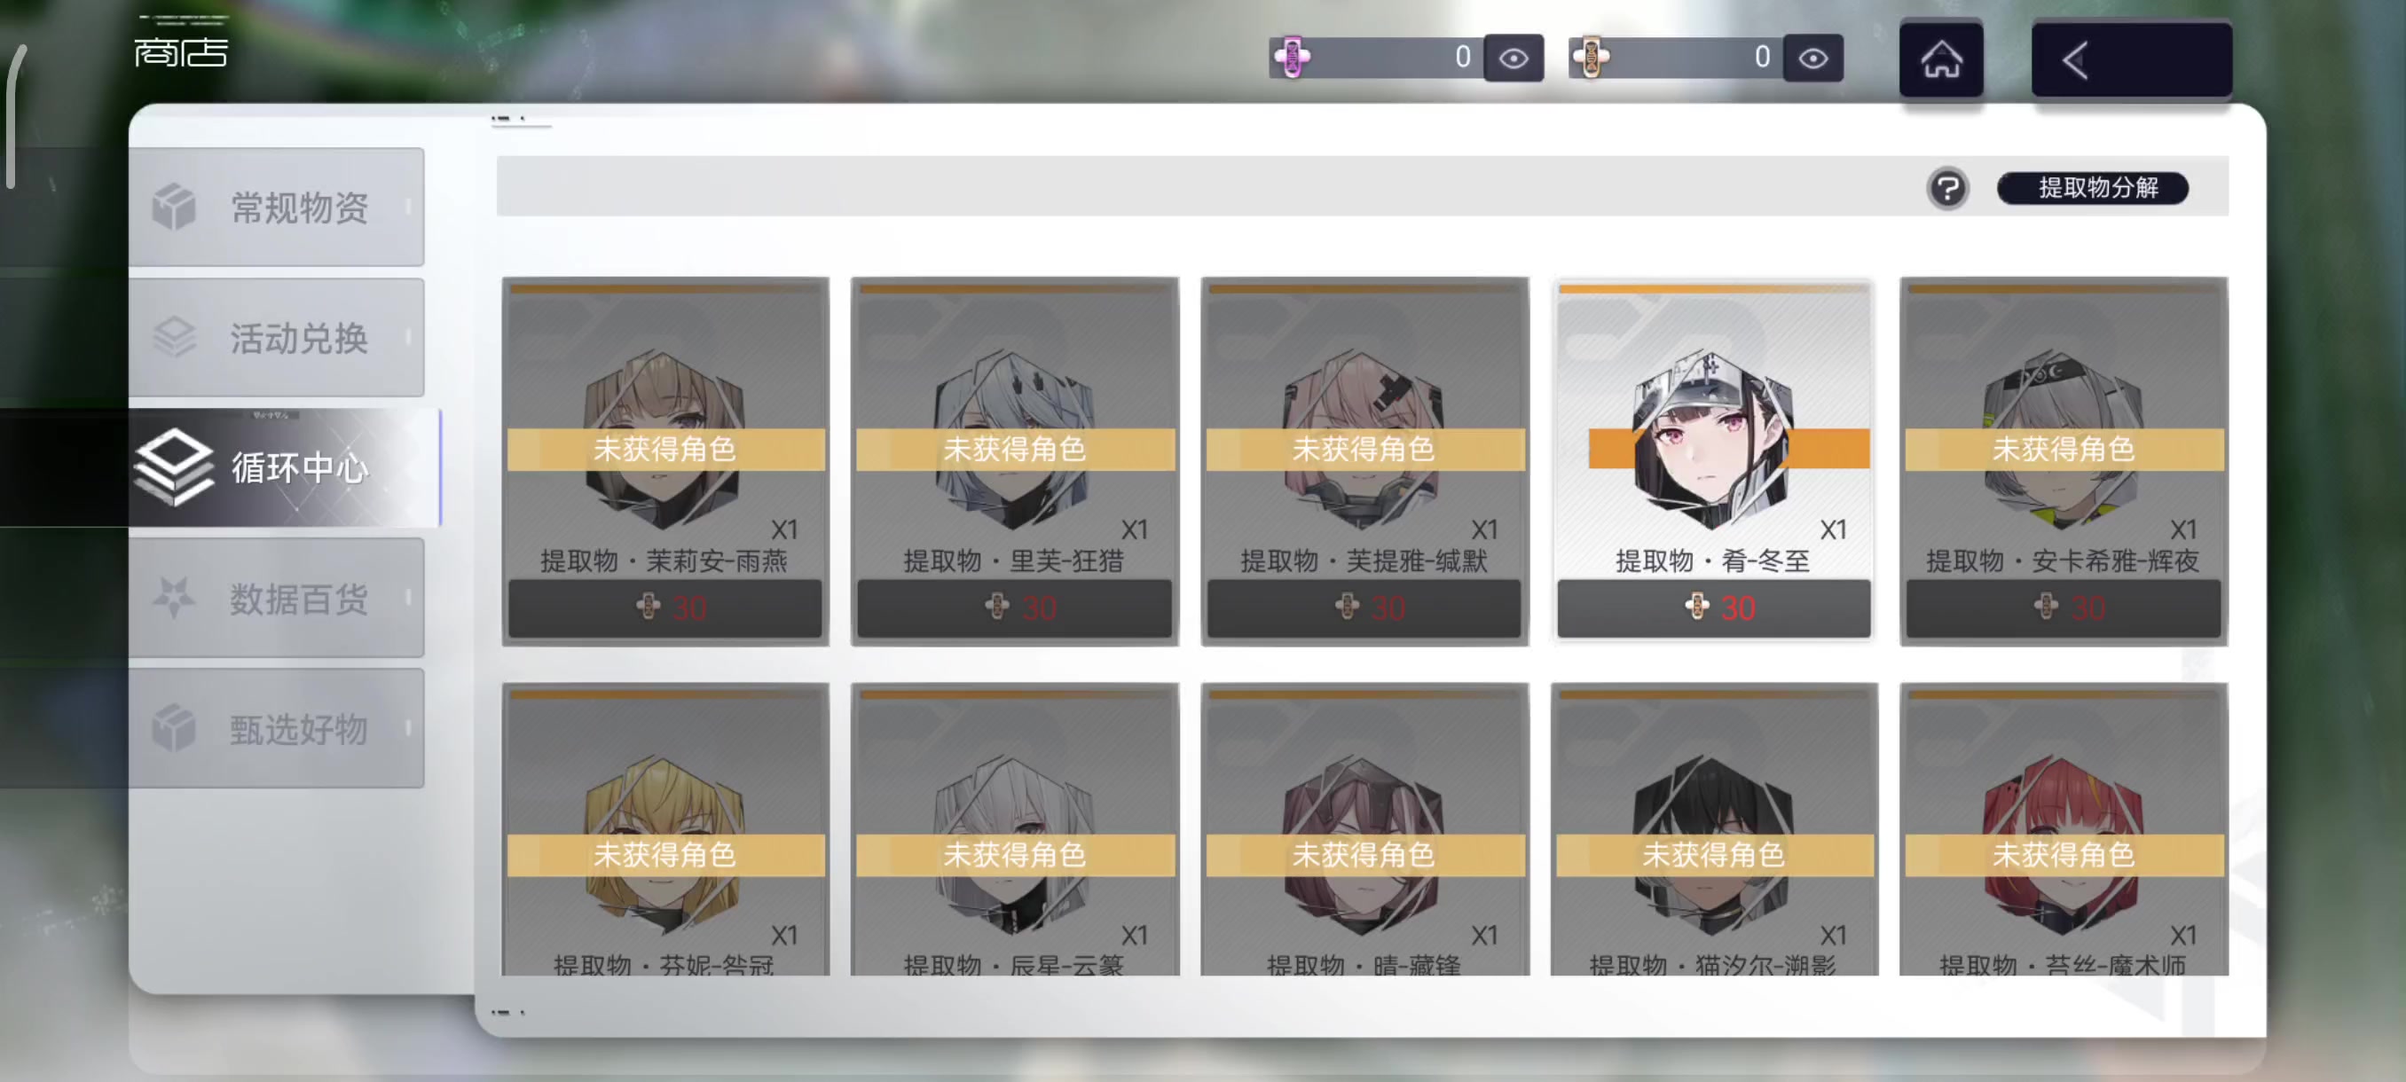Click the orange currency icon
Screen dimensions: 2406x1082
pyautogui.click(x=1591, y=58)
